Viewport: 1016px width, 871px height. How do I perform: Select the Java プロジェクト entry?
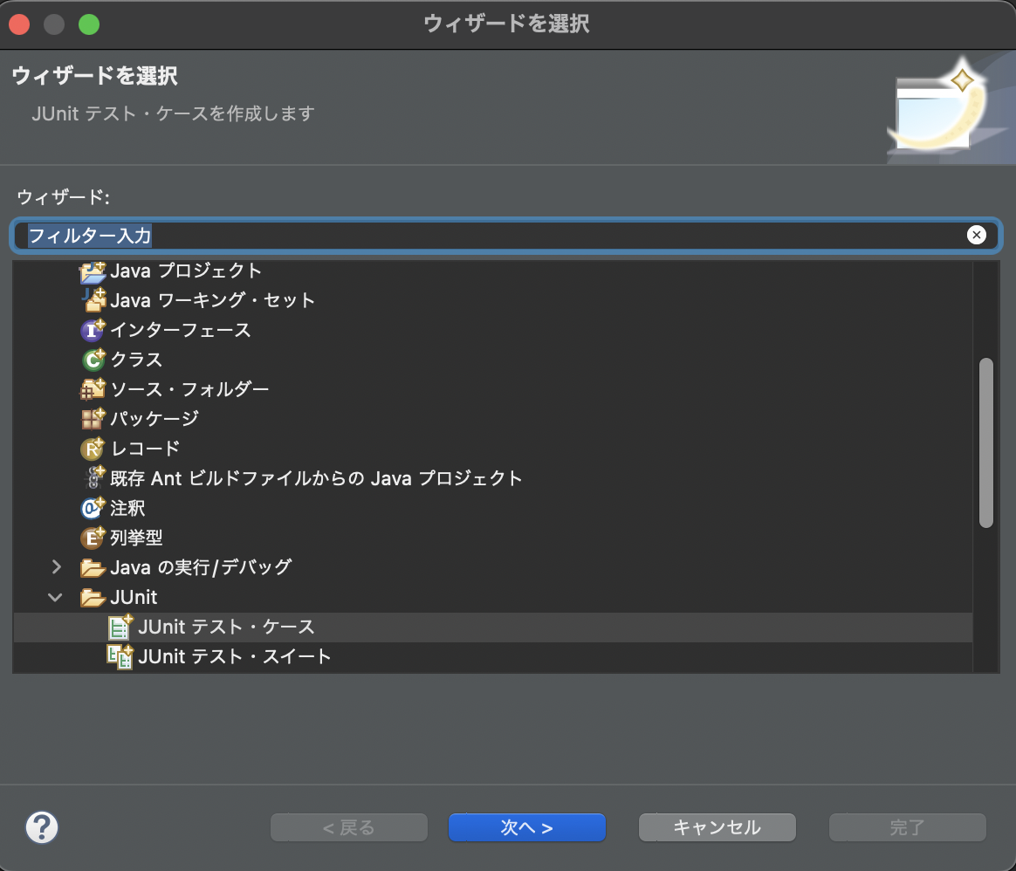(x=186, y=271)
